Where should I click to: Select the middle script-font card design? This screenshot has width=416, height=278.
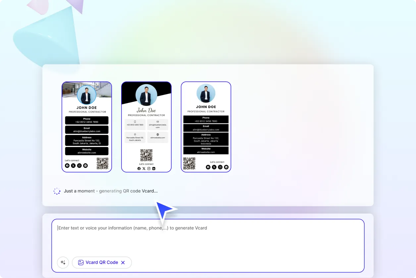(x=146, y=127)
